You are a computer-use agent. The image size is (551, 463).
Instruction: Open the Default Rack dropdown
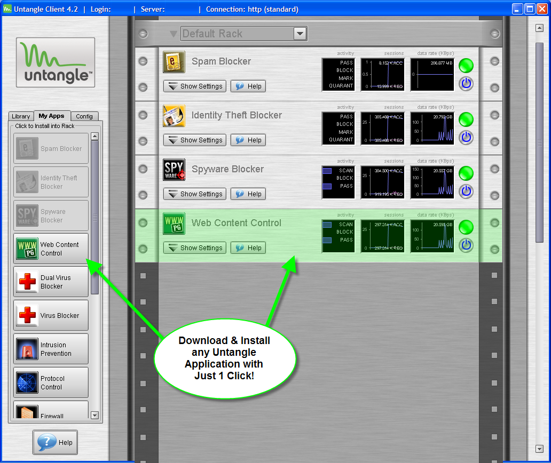[300, 34]
